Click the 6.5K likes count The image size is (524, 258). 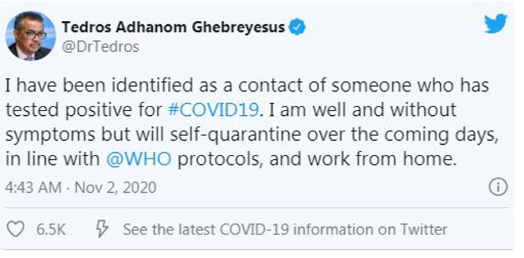pyautogui.click(x=51, y=230)
